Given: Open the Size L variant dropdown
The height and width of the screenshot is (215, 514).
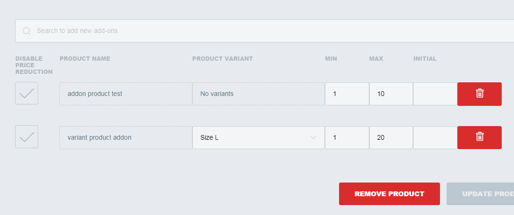Looking at the screenshot, I should pyautogui.click(x=258, y=137).
